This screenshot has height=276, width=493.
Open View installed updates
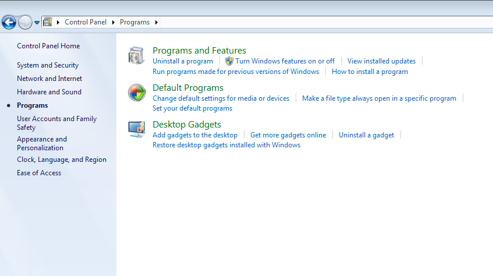click(x=381, y=61)
